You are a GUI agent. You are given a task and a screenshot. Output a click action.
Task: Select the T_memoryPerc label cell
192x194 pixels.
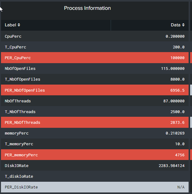click(x=19, y=144)
